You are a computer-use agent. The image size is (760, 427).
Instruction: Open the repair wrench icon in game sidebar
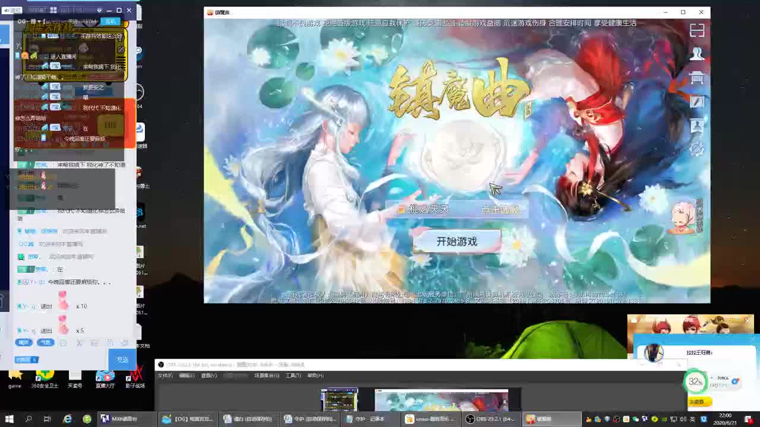pos(697,149)
